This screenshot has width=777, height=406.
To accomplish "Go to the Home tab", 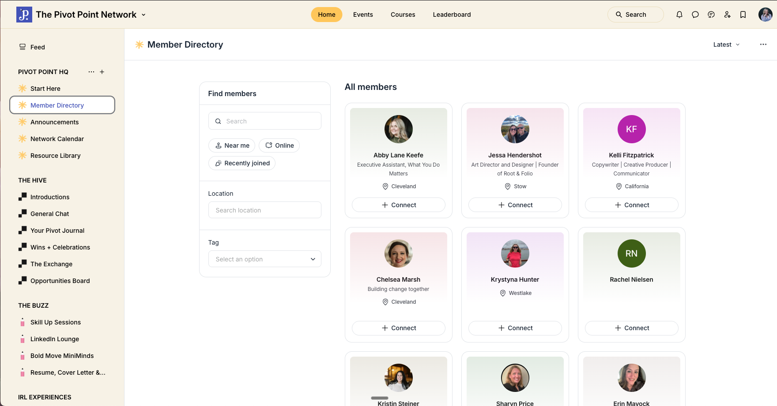I will coord(327,15).
